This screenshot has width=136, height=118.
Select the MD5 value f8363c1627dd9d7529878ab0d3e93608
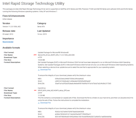coord(69,112)
